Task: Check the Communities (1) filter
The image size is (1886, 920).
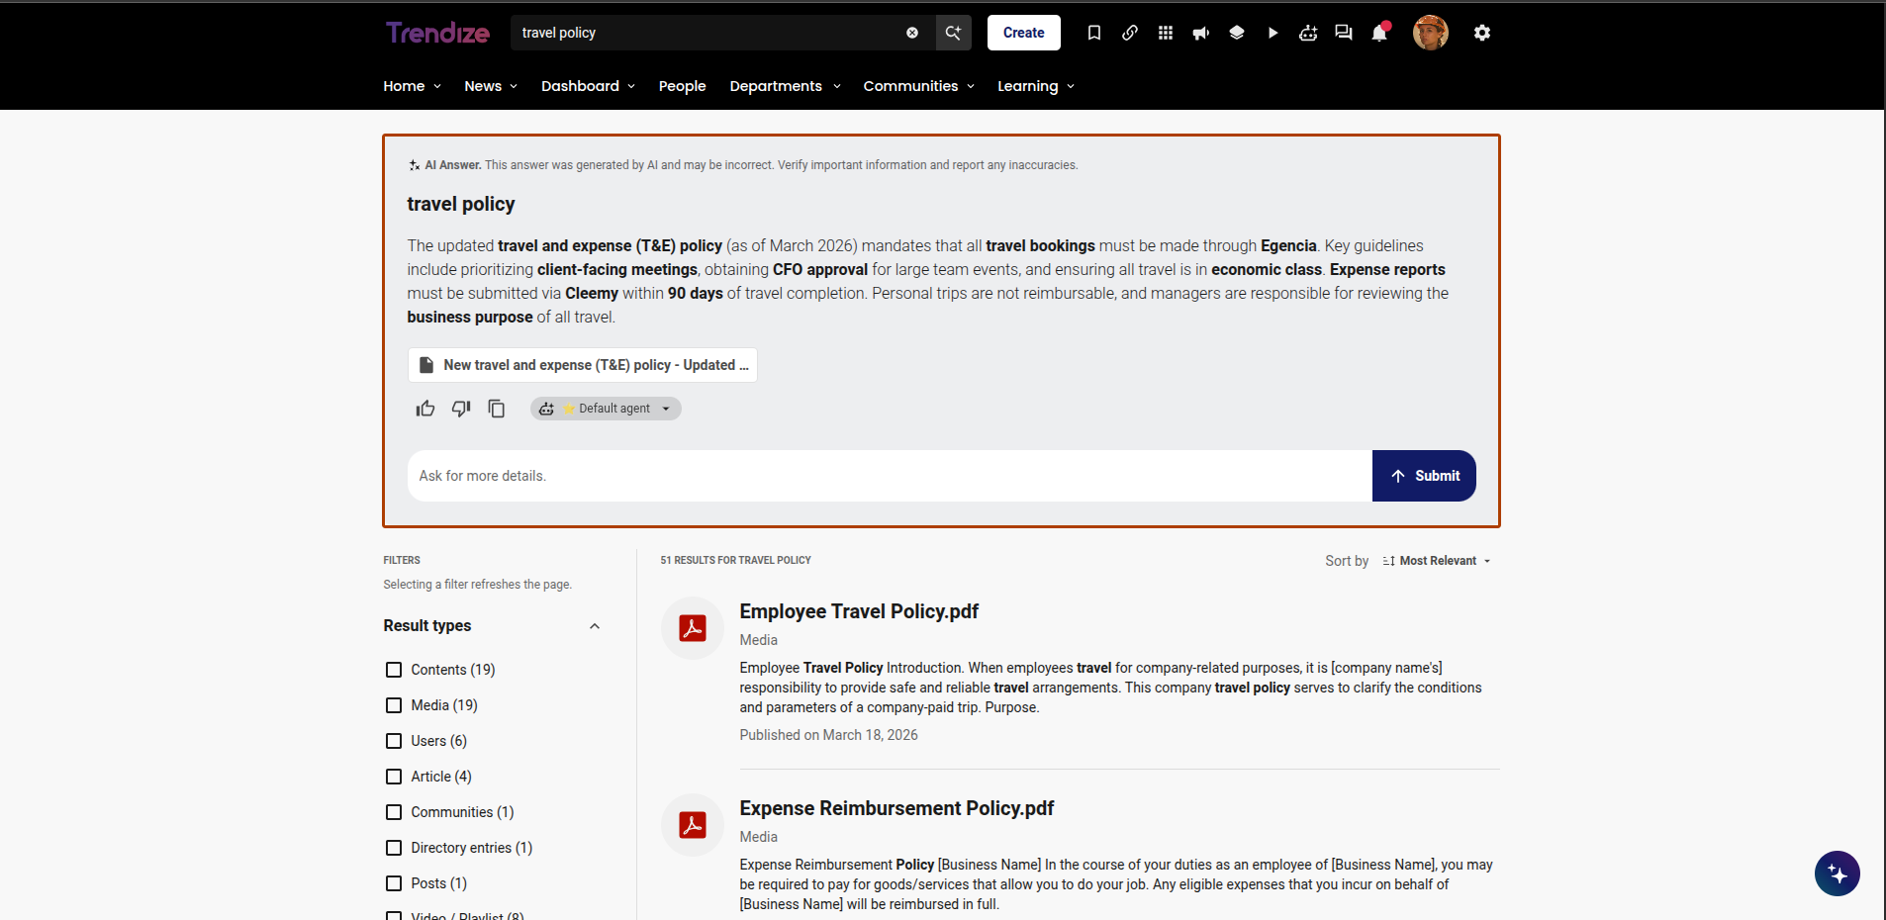Action: [394, 812]
